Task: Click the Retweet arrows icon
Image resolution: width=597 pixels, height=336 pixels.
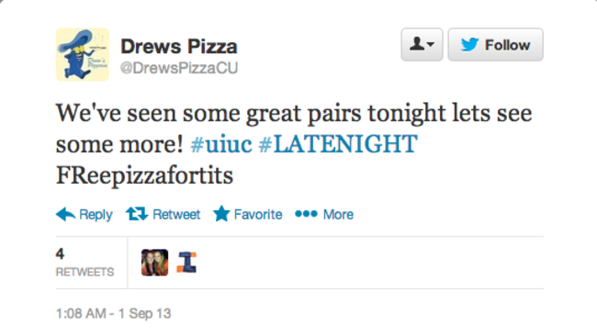Action: pos(137,214)
